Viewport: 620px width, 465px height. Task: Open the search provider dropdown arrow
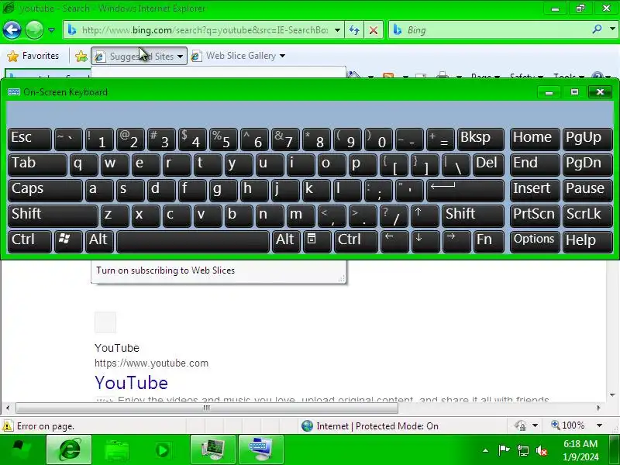[612, 29]
